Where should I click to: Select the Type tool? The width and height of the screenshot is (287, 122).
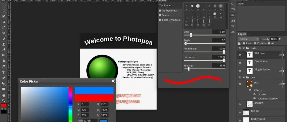[x=4, y=73]
